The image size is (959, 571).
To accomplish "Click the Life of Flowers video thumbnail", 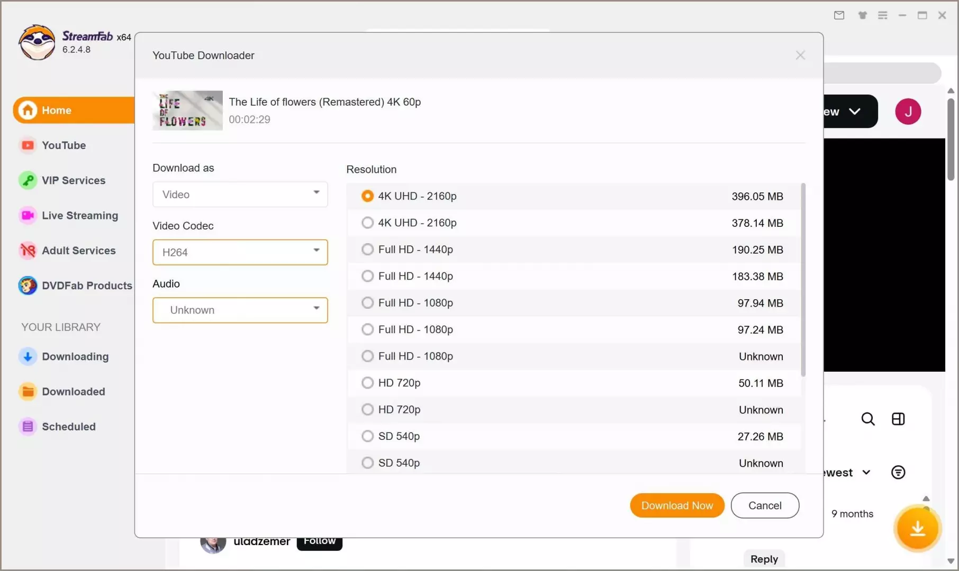I will click(188, 110).
